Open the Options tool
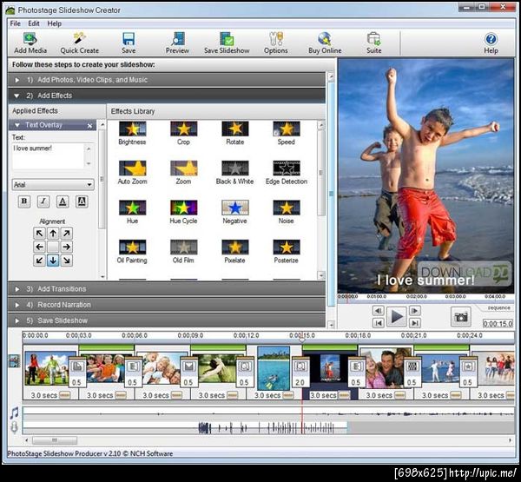The image size is (521, 482). tap(275, 43)
